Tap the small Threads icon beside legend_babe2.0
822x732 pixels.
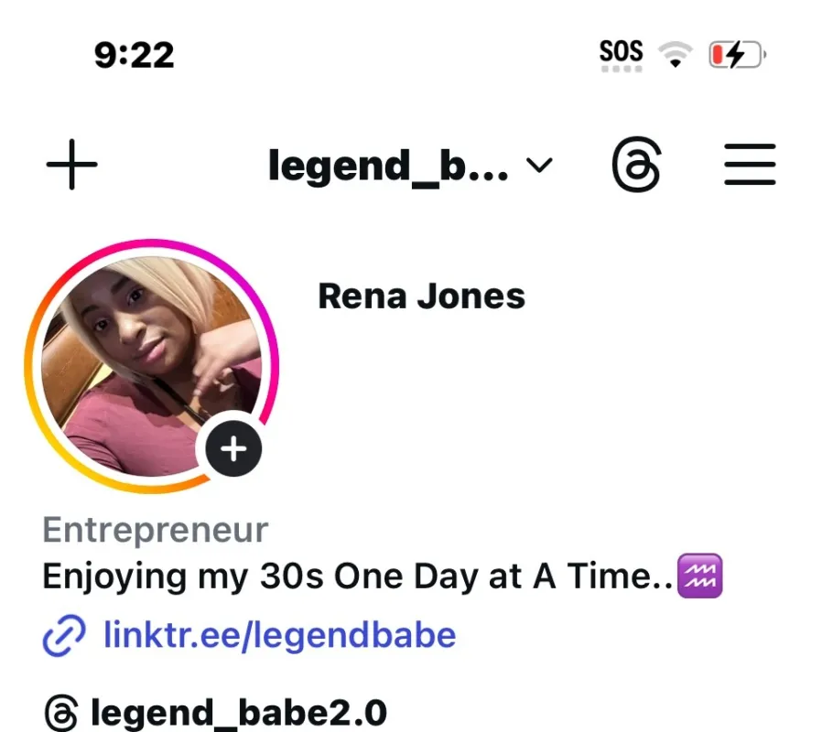coord(60,713)
